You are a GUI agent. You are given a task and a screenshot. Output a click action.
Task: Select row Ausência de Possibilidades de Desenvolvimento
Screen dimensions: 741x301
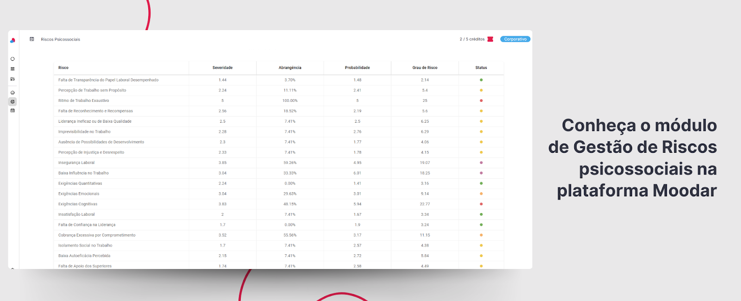click(279, 142)
